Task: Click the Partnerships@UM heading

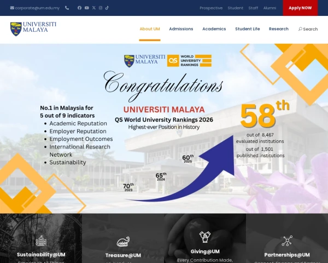Action: (x=287, y=255)
